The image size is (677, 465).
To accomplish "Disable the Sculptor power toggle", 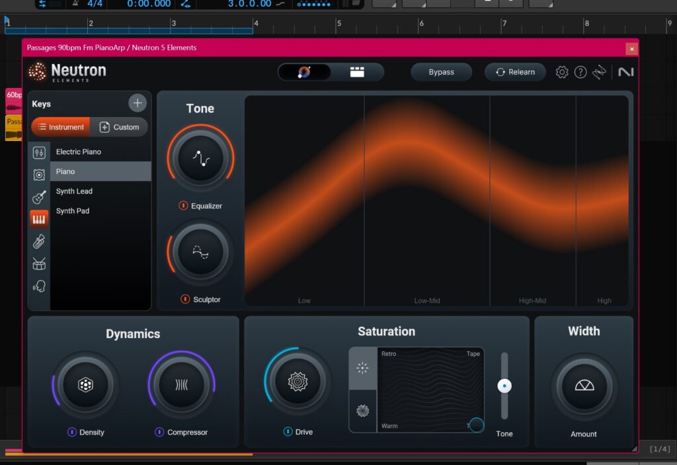I will tap(185, 300).
